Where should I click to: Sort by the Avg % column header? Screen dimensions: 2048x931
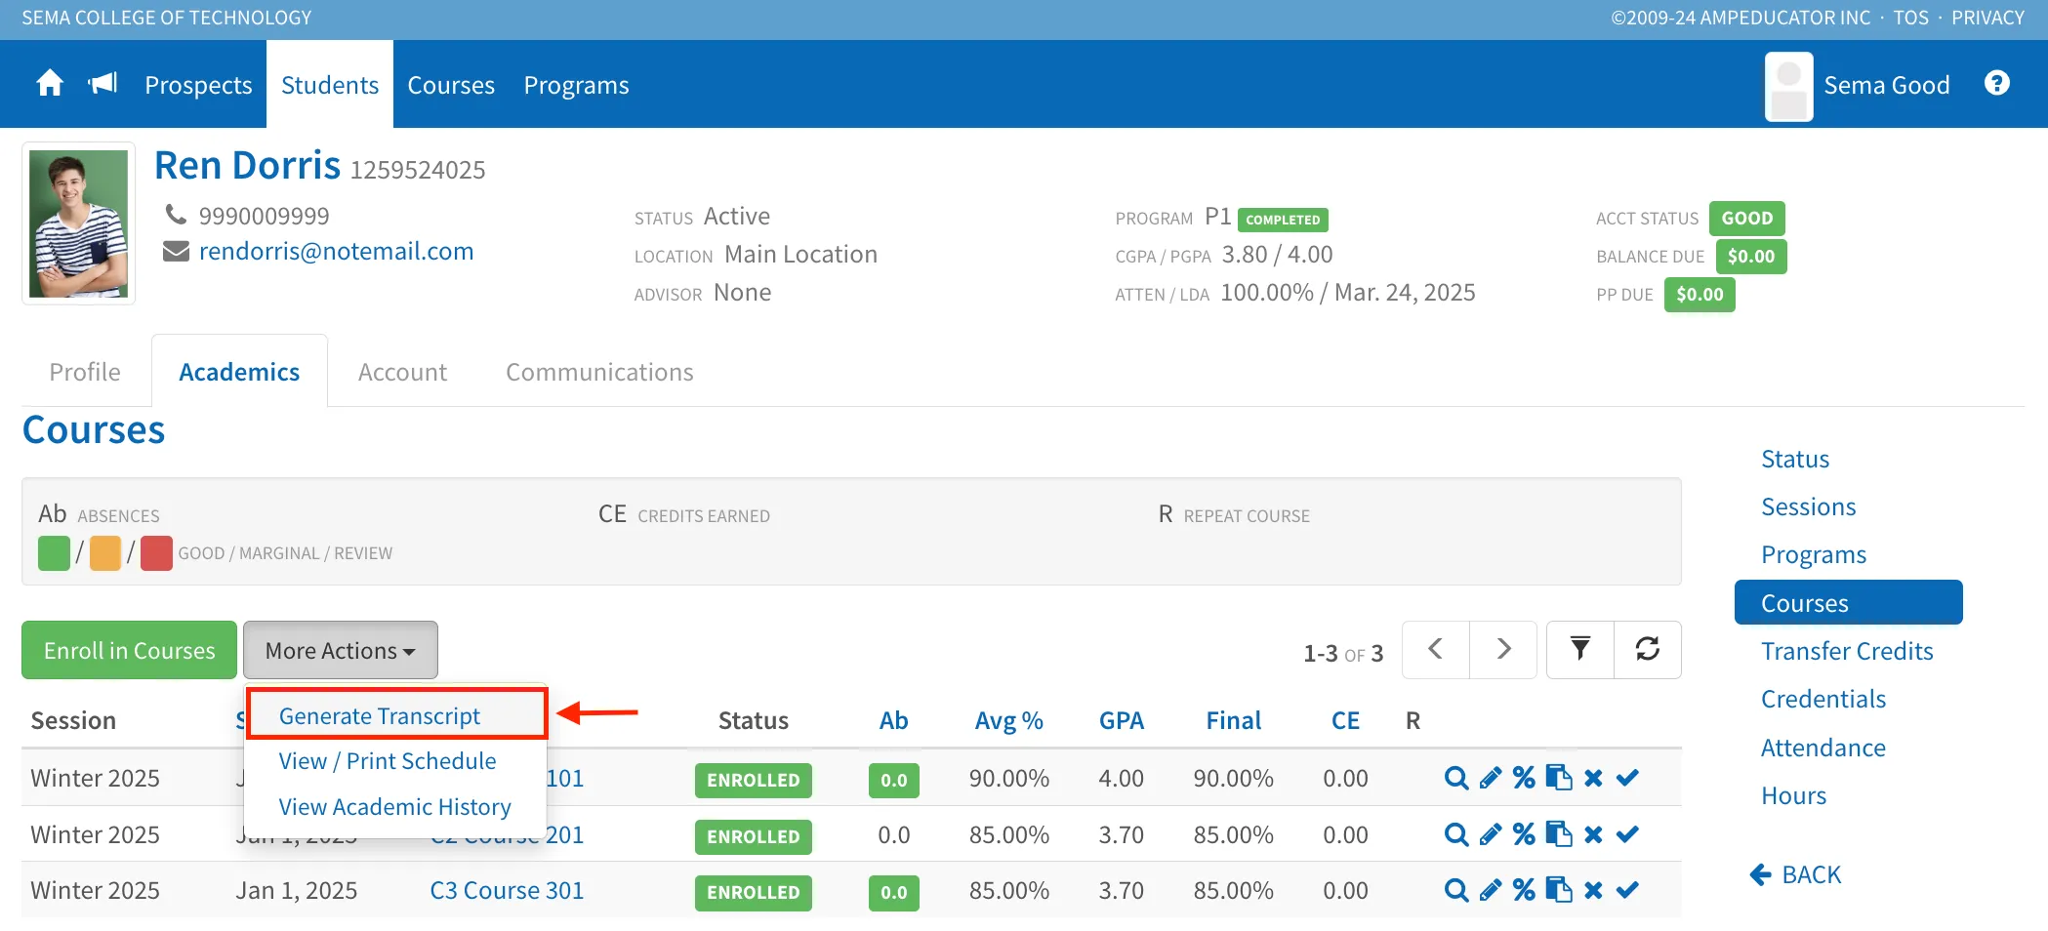(1008, 720)
